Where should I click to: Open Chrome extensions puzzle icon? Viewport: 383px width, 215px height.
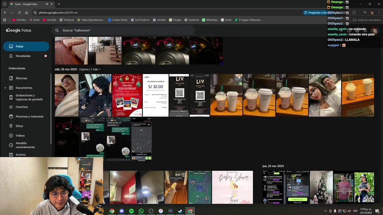[x=354, y=13]
